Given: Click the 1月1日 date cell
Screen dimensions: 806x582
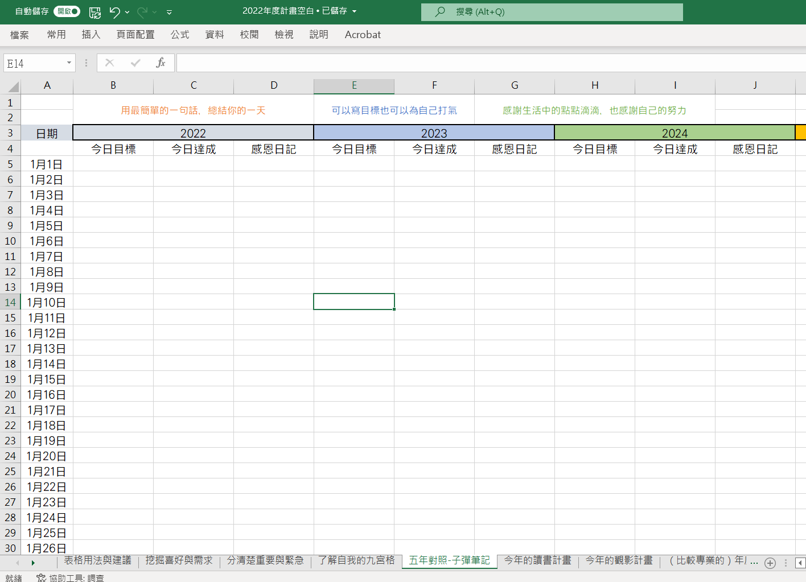Looking at the screenshot, I should tap(47, 164).
